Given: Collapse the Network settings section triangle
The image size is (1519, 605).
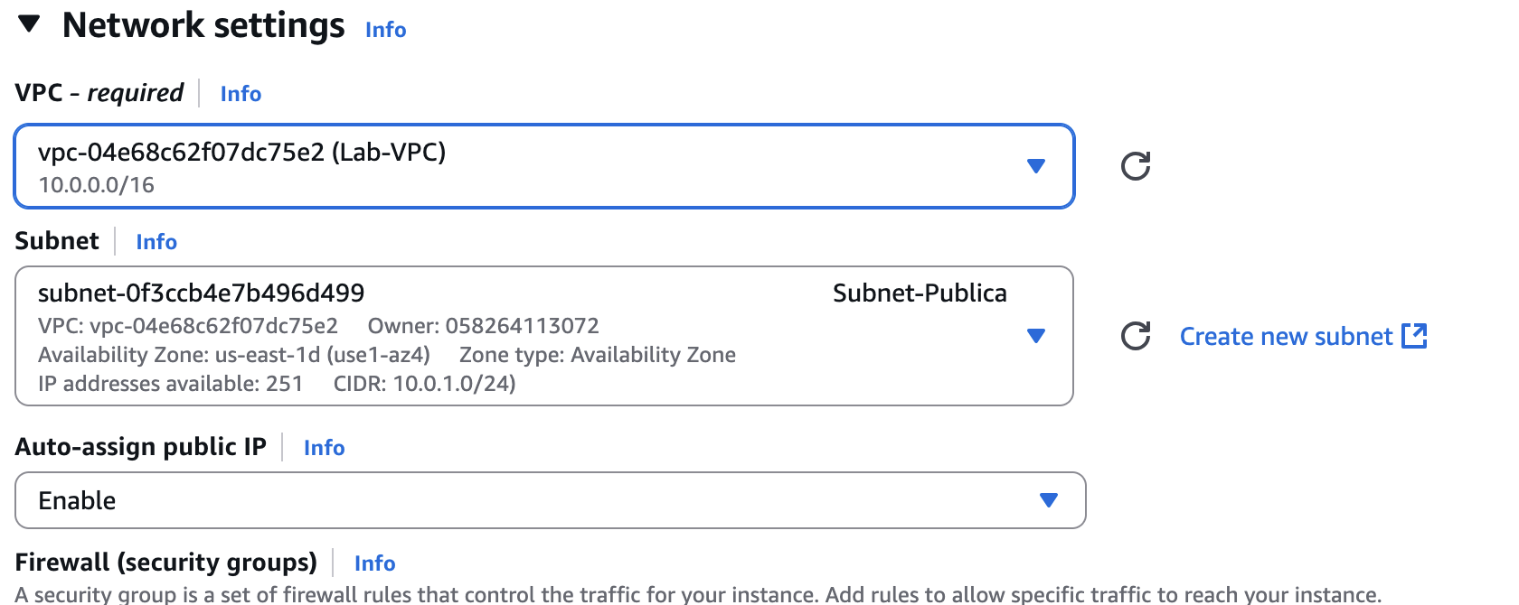Looking at the screenshot, I should [x=29, y=24].
